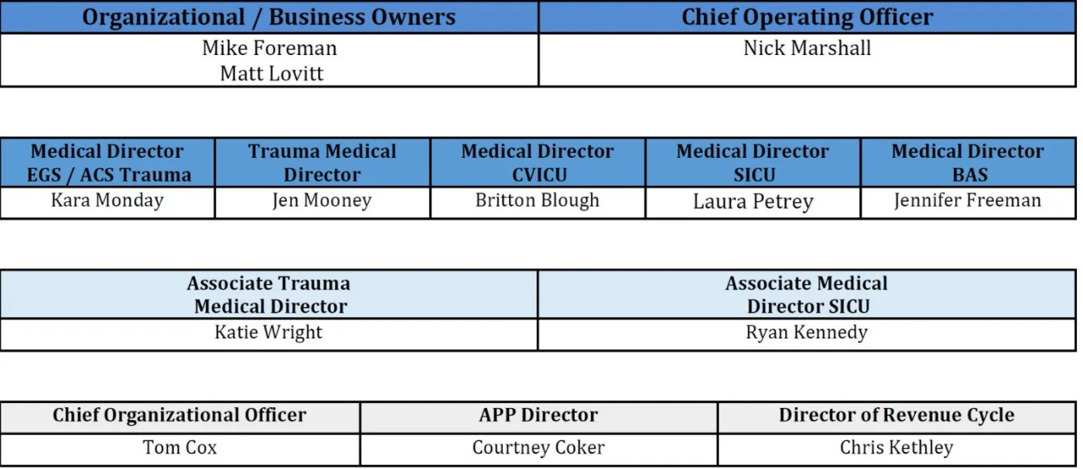Select the Medical Director BAS header
The width and height of the screenshot is (1083, 469).
coord(969,163)
